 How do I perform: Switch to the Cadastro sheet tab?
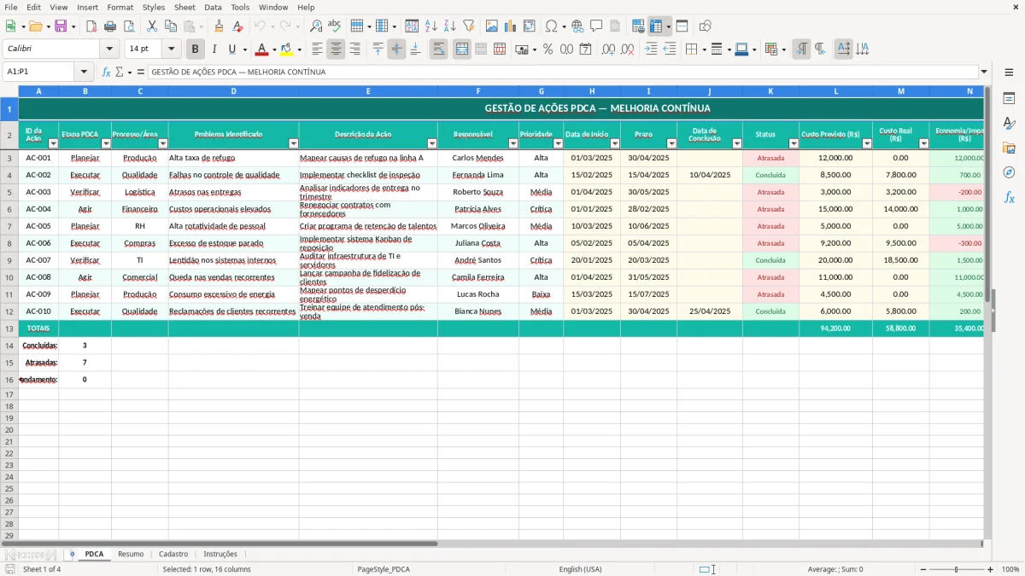point(173,555)
